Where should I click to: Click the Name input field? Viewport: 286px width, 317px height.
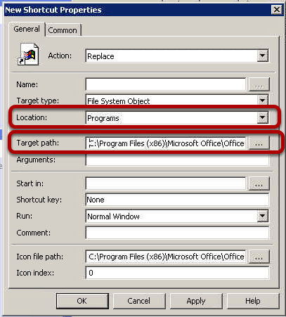pos(166,84)
